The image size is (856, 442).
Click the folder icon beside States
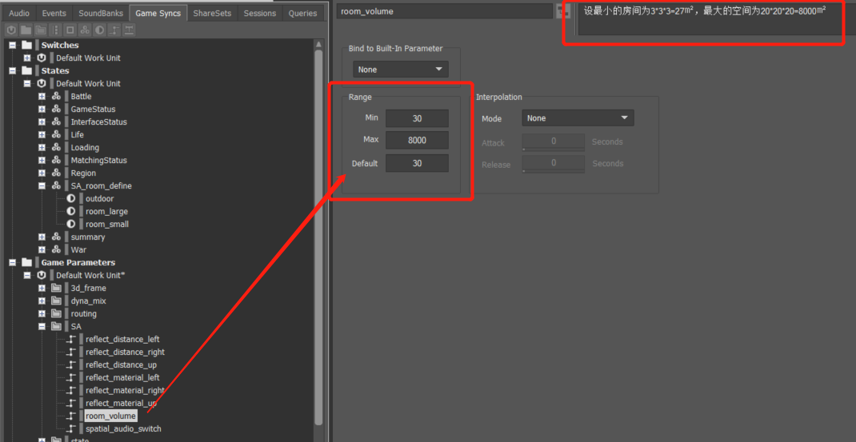coord(26,71)
